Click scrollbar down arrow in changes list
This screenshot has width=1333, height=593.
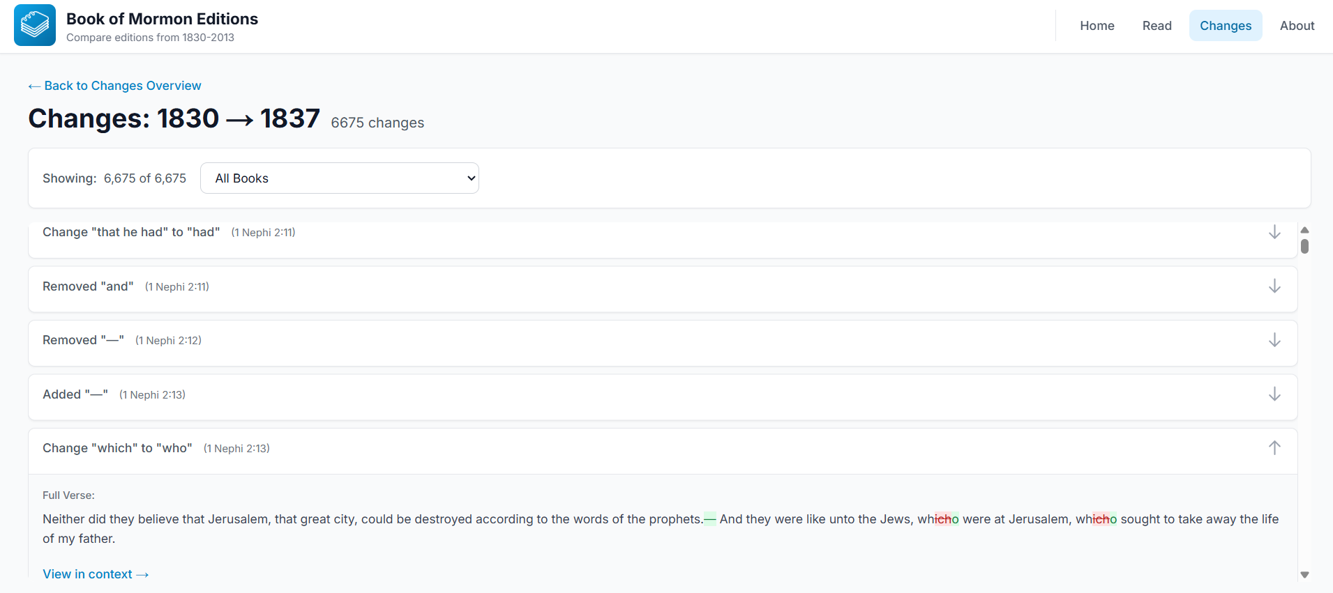tap(1304, 575)
